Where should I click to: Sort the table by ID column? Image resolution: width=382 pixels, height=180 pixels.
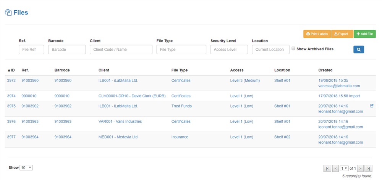(x=11, y=70)
